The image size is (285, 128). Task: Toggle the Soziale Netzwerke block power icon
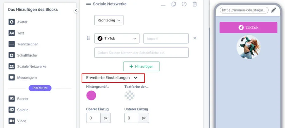[x=184, y=4]
